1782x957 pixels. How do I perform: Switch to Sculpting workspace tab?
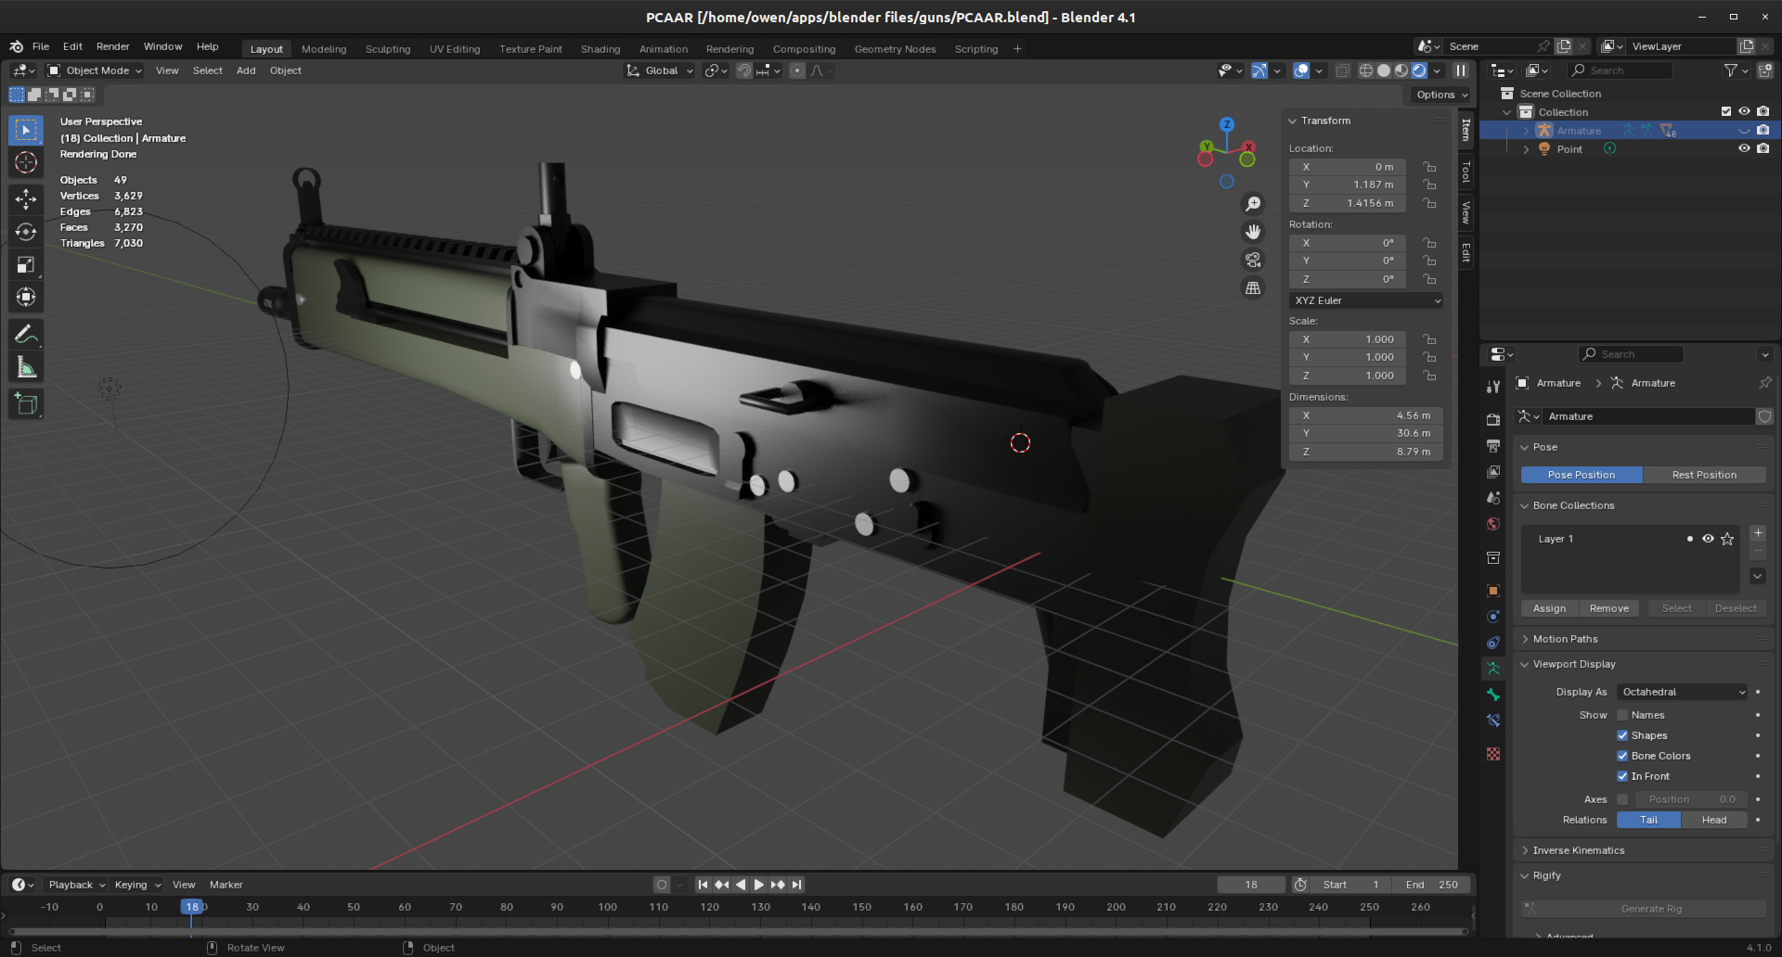pyautogui.click(x=387, y=49)
